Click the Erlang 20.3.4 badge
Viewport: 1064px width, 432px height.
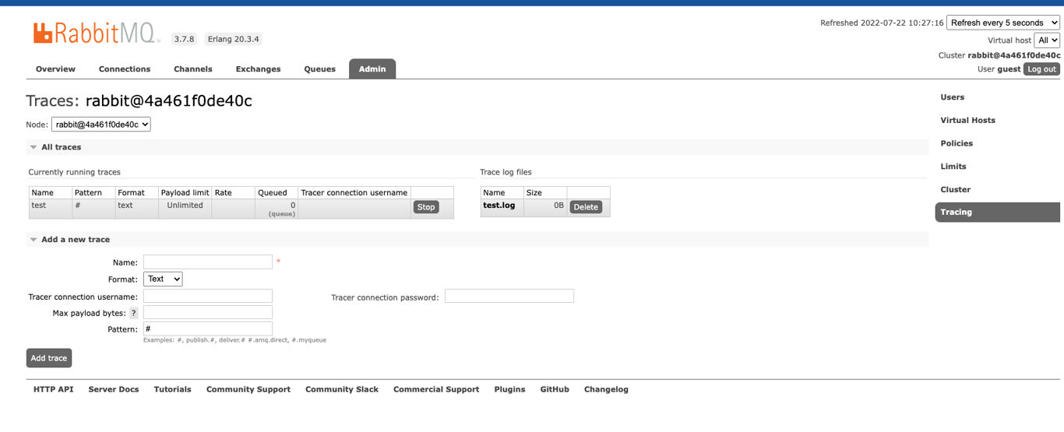234,39
